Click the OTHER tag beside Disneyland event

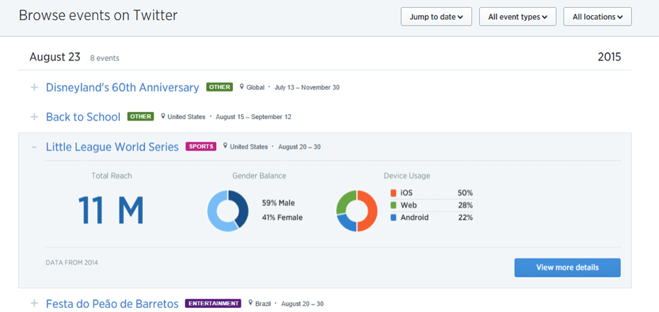[x=218, y=88]
